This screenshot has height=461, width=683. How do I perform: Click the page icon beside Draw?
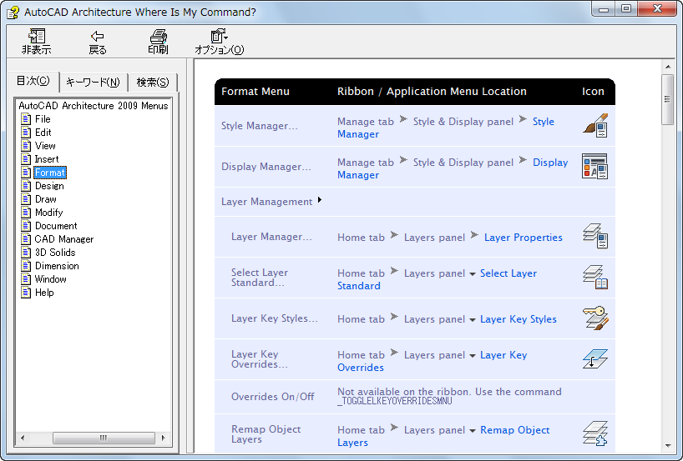26,199
